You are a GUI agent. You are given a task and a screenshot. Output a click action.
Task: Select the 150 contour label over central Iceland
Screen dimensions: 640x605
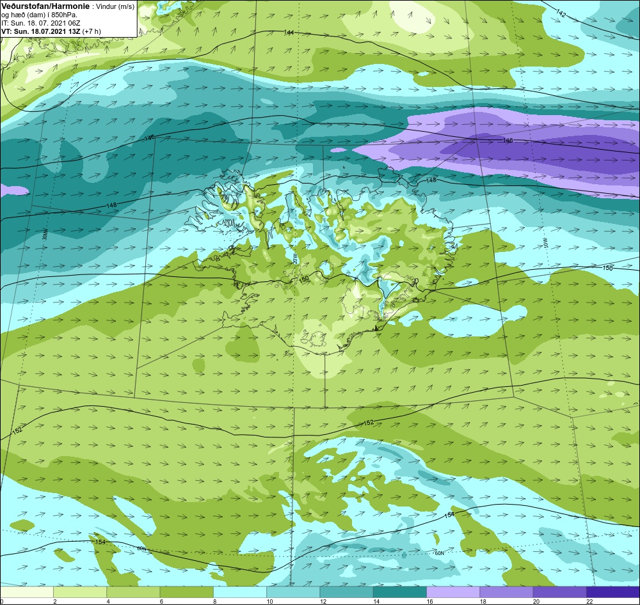(x=303, y=279)
